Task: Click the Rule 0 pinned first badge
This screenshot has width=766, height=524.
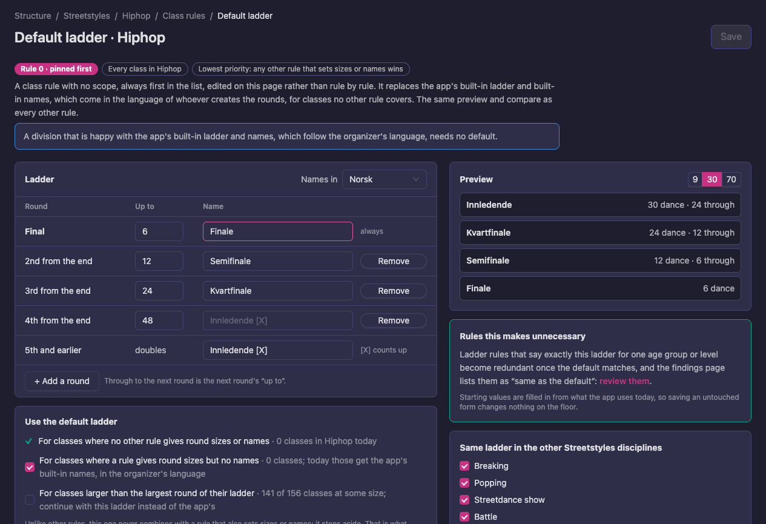Action: point(56,69)
